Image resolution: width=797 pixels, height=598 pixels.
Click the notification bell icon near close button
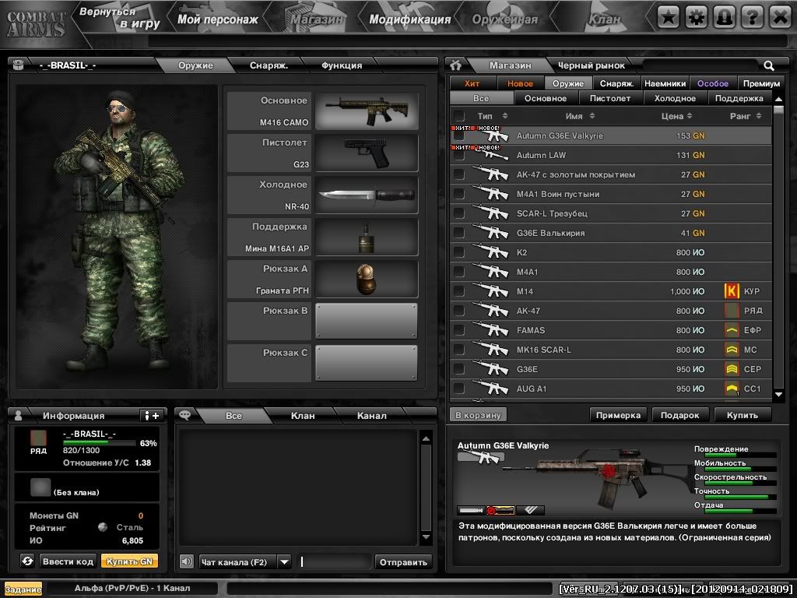724,16
